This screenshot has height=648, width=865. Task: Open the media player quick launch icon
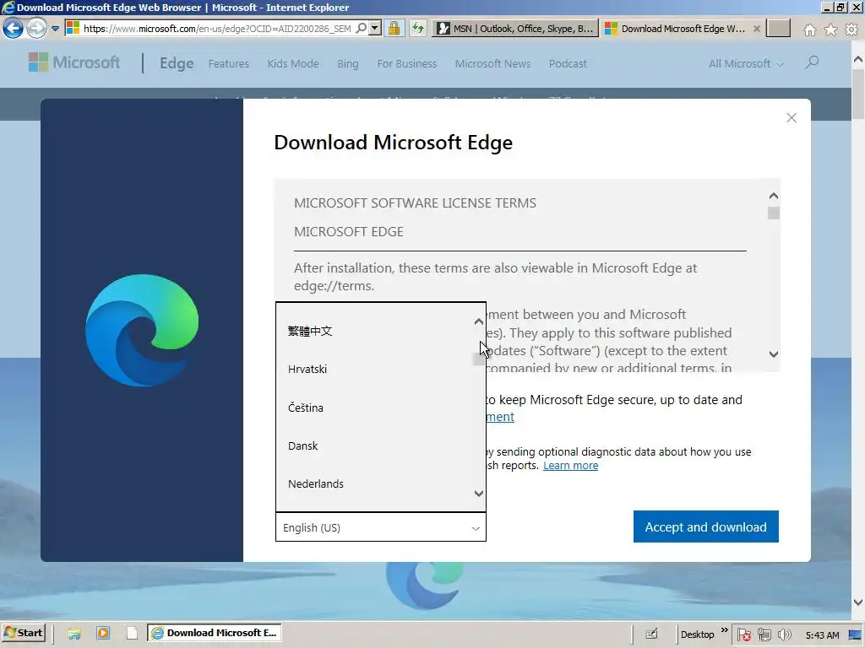pos(103,633)
